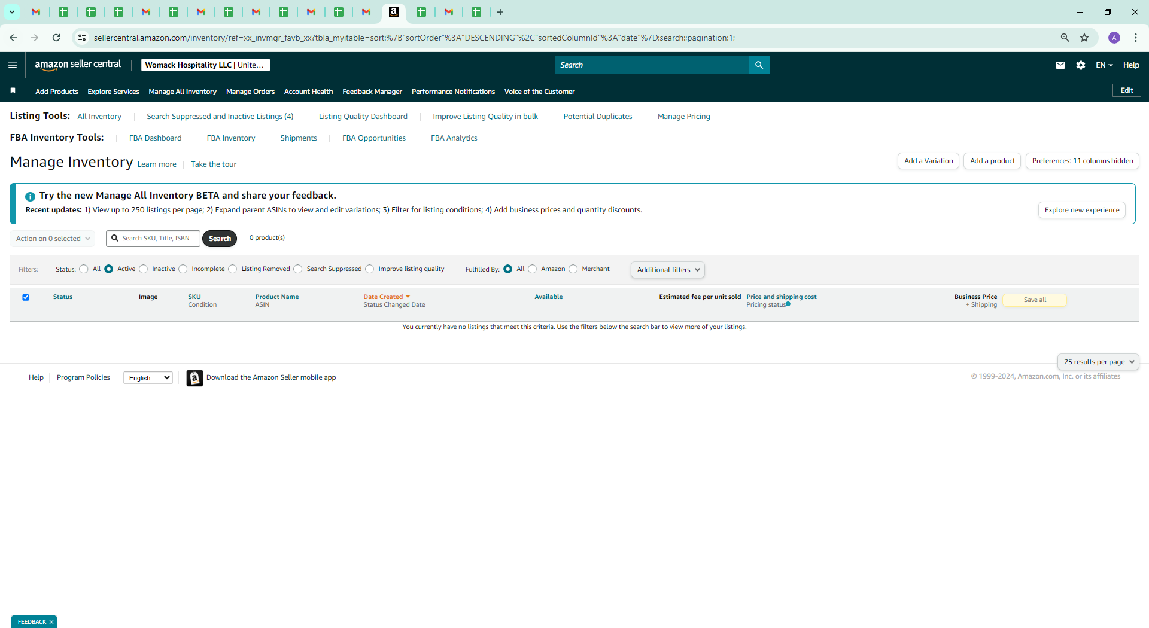Viewport: 1149px width, 628px height.
Task: Tick the select-all checkbox in table header
Action: coord(26,297)
